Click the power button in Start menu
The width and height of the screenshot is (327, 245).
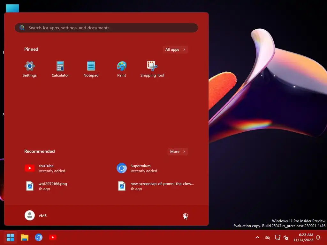click(x=186, y=215)
